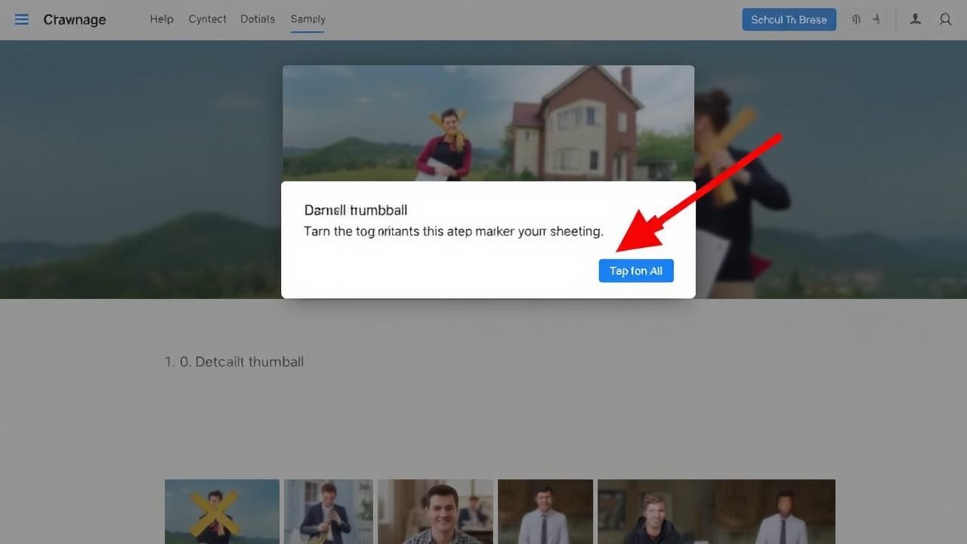Click the house photo atop the dialog

point(488,122)
